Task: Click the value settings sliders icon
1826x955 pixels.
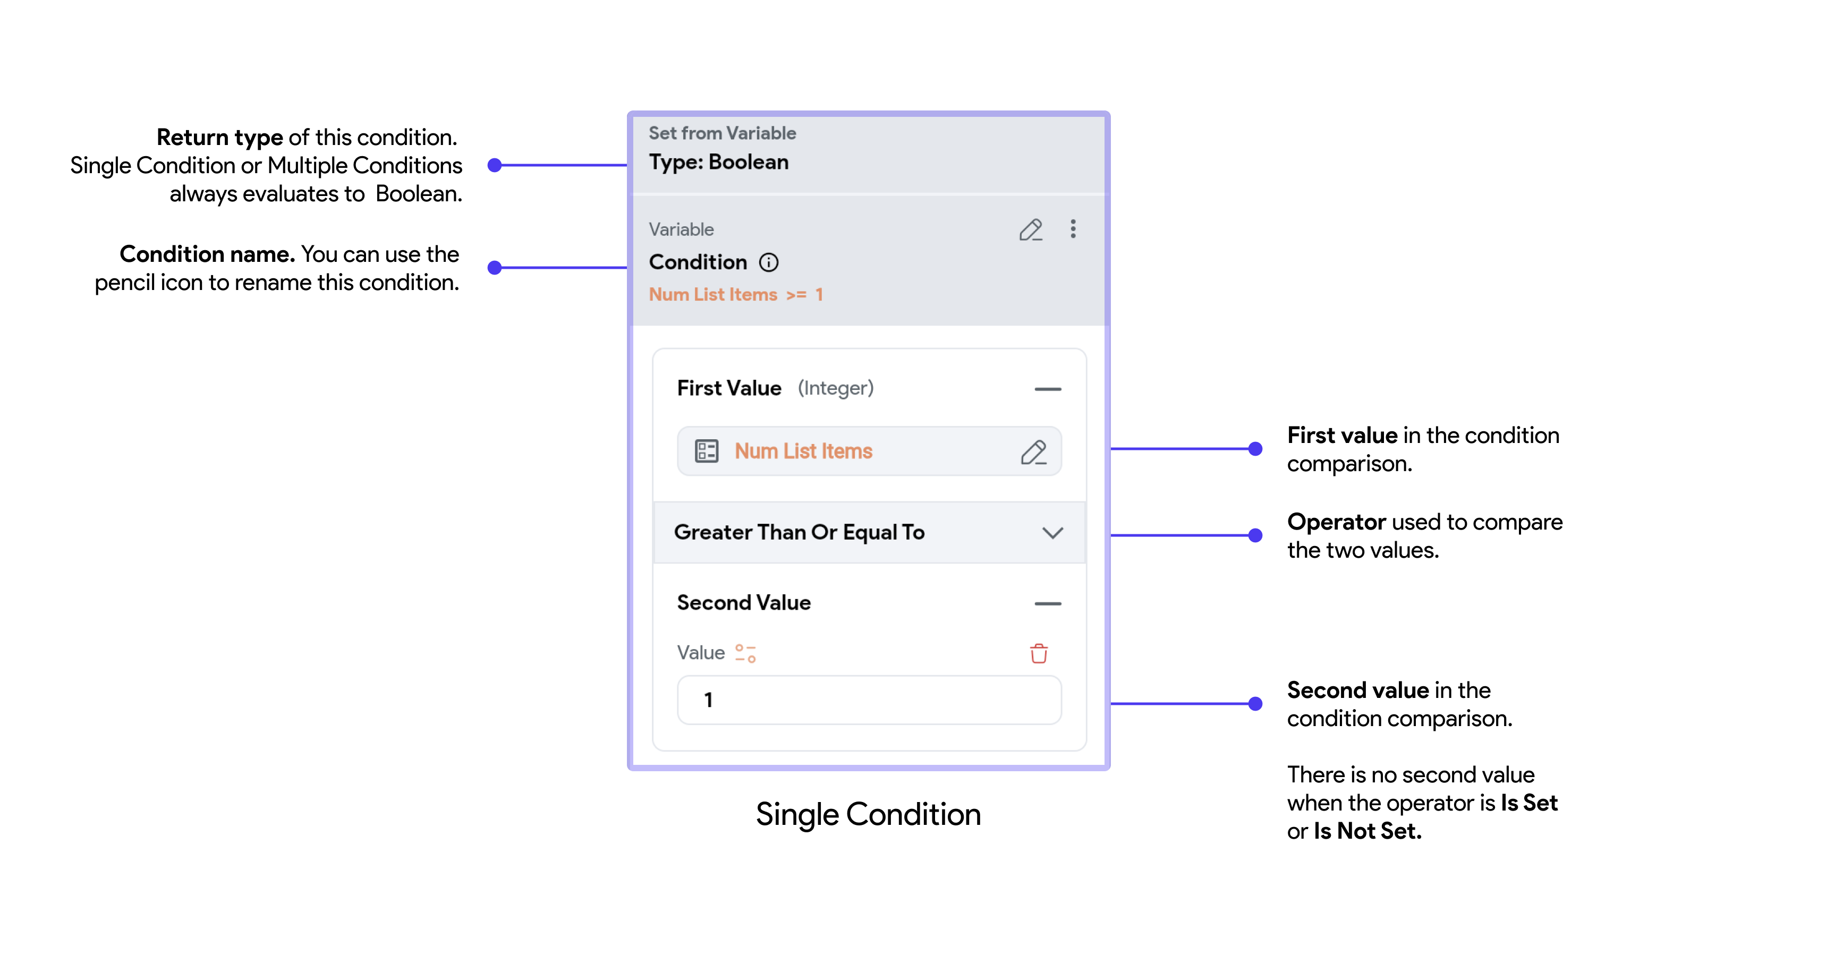Action: [746, 653]
